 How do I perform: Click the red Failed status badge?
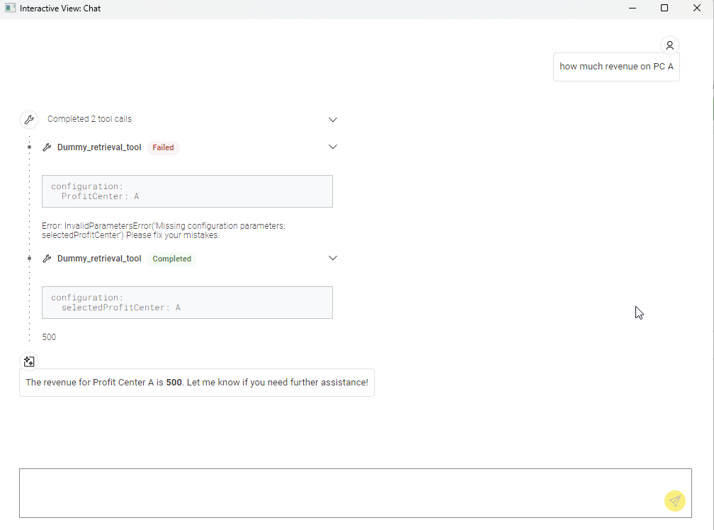point(163,147)
